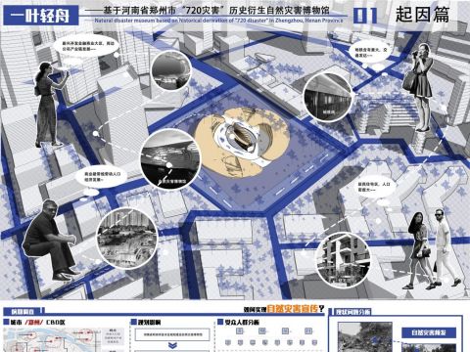Click the blue '自然灾害频发' label box

point(429,332)
